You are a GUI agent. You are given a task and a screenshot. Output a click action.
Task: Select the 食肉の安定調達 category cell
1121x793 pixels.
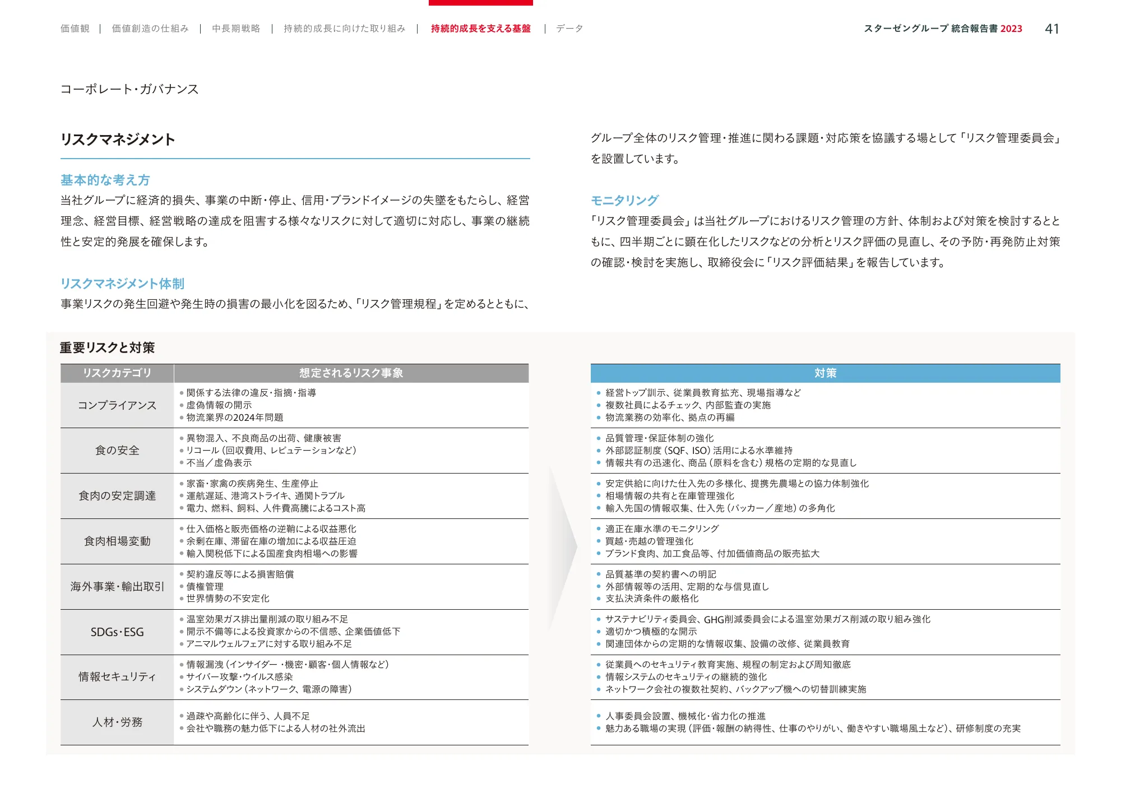click(117, 496)
